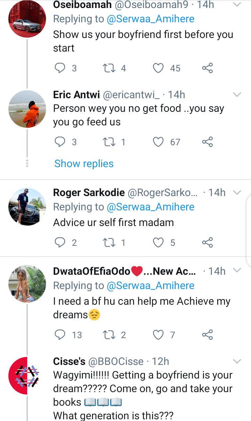Viewport: 251px width, 421px height.
Task: Show replies under Eric Antwi's tweet
Action: [x=84, y=164]
